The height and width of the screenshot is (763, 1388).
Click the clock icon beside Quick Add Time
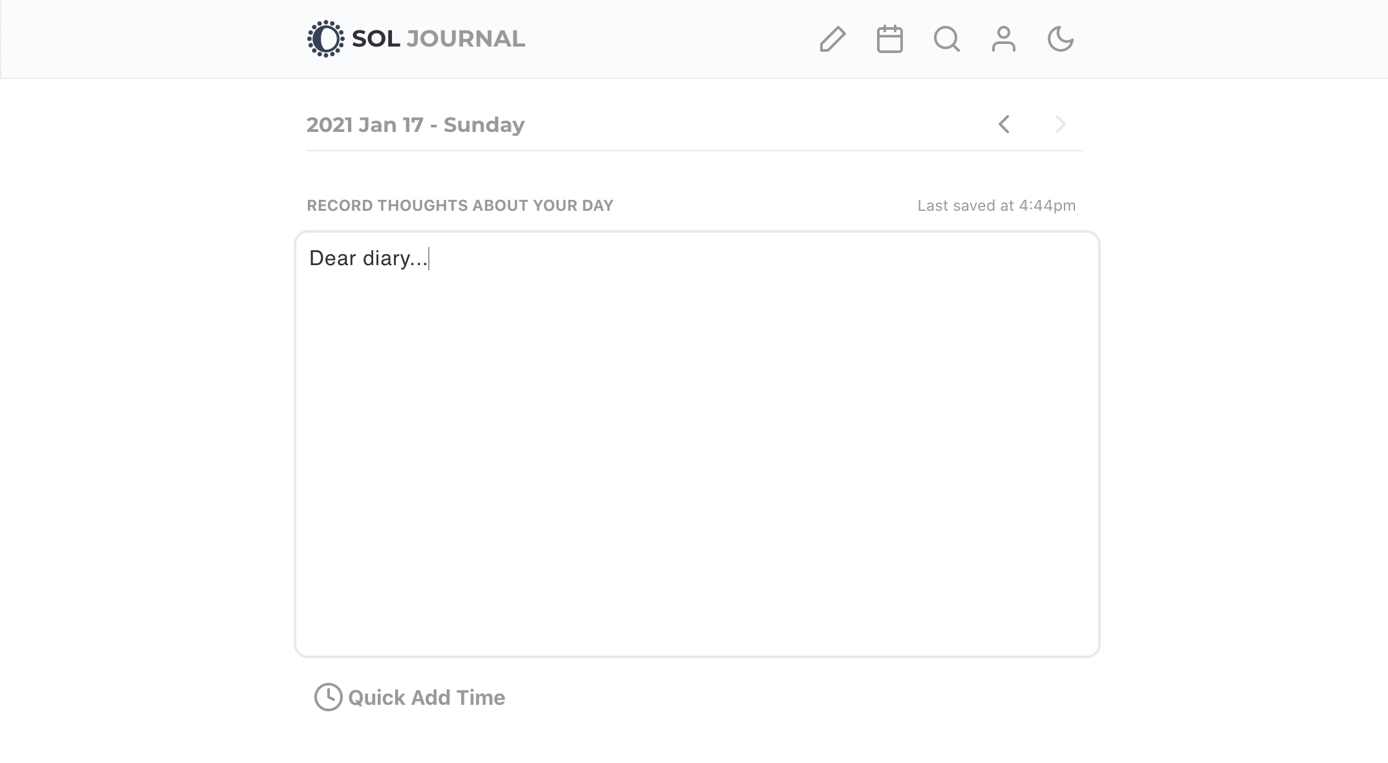(x=327, y=697)
